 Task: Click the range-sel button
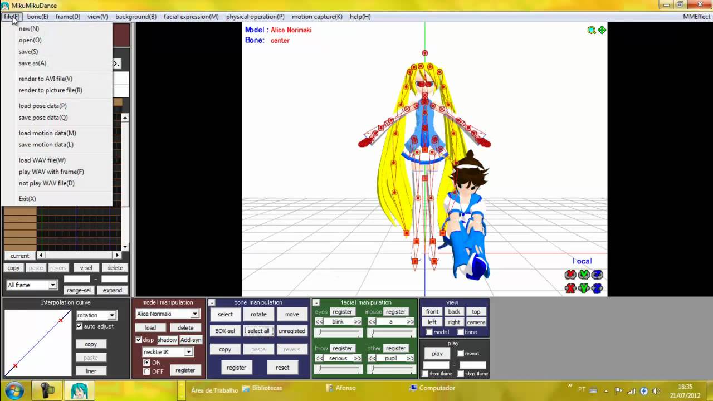tap(79, 290)
